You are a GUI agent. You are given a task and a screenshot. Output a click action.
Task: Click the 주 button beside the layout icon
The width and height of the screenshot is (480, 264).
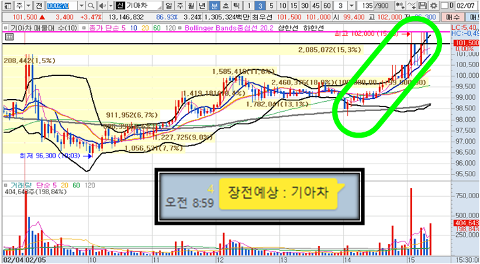point(19,5)
